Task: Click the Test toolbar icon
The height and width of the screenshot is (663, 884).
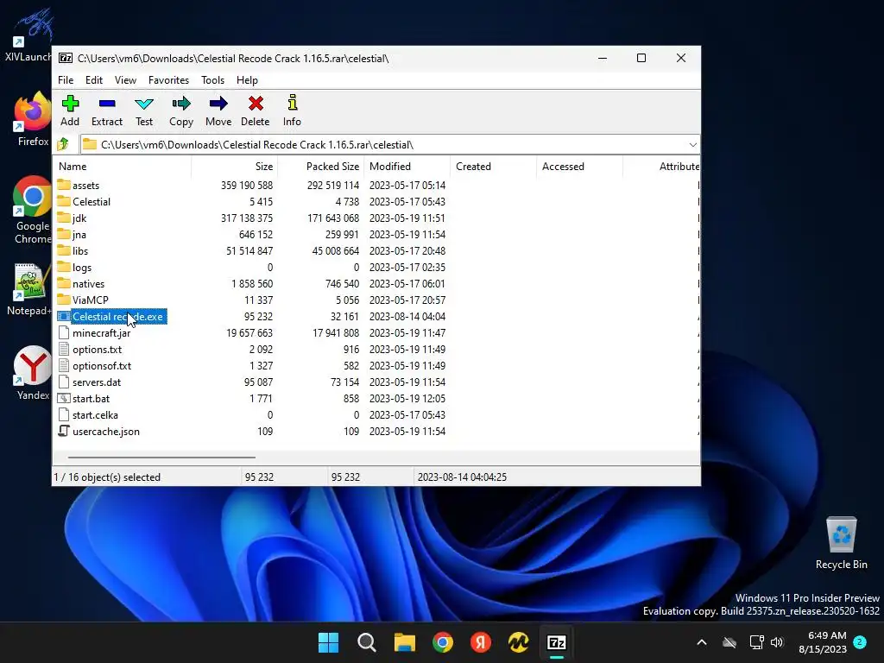Action: pyautogui.click(x=144, y=104)
